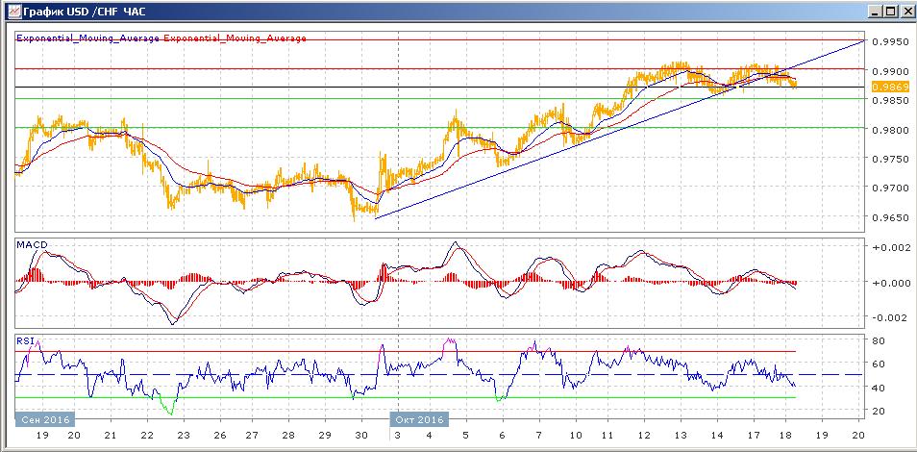Click date 30 on the time axis
The width and height of the screenshot is (917, 452).
pyautogui.click(x=360, y=436)
